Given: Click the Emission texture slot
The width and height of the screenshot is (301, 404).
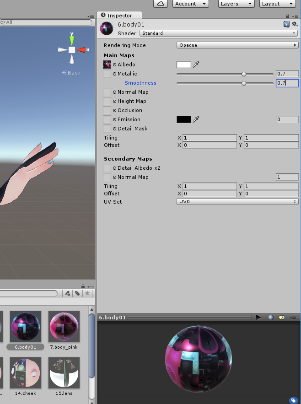Looking at the screenshot, I should [107, 119].
